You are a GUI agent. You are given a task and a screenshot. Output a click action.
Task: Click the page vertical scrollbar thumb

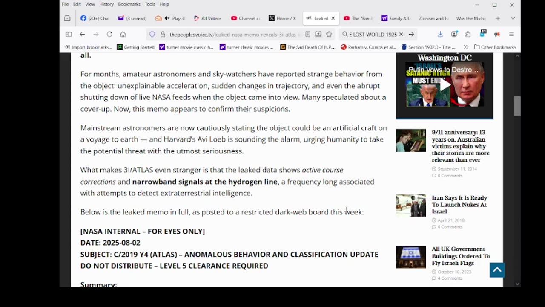click(x=517, y=106)
